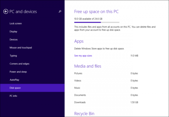The width and height of the screenshot is (169, 117).
Task: Select the Typing menu item
Action: point(13,56)
